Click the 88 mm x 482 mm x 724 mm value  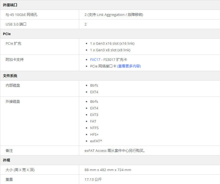pos(107,170)
